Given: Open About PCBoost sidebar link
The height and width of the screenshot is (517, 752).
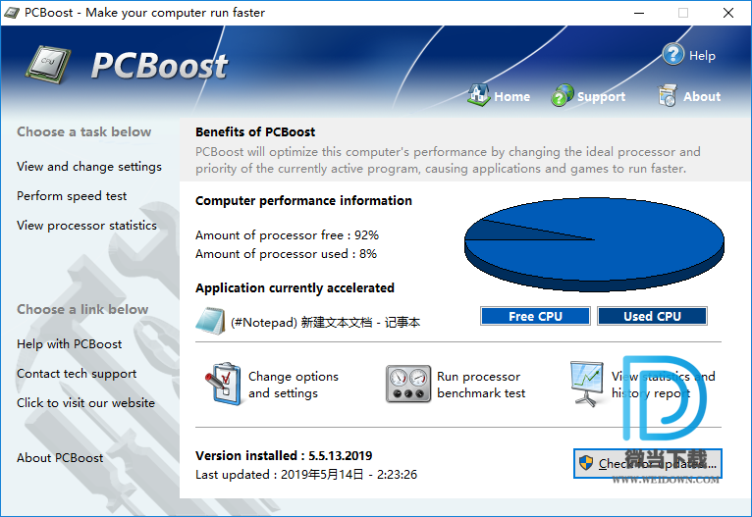Looking at the screenshot, I should point(60,457).
